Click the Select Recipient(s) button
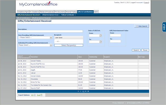This screenshot has width=166, height=105. pos(69,45)
